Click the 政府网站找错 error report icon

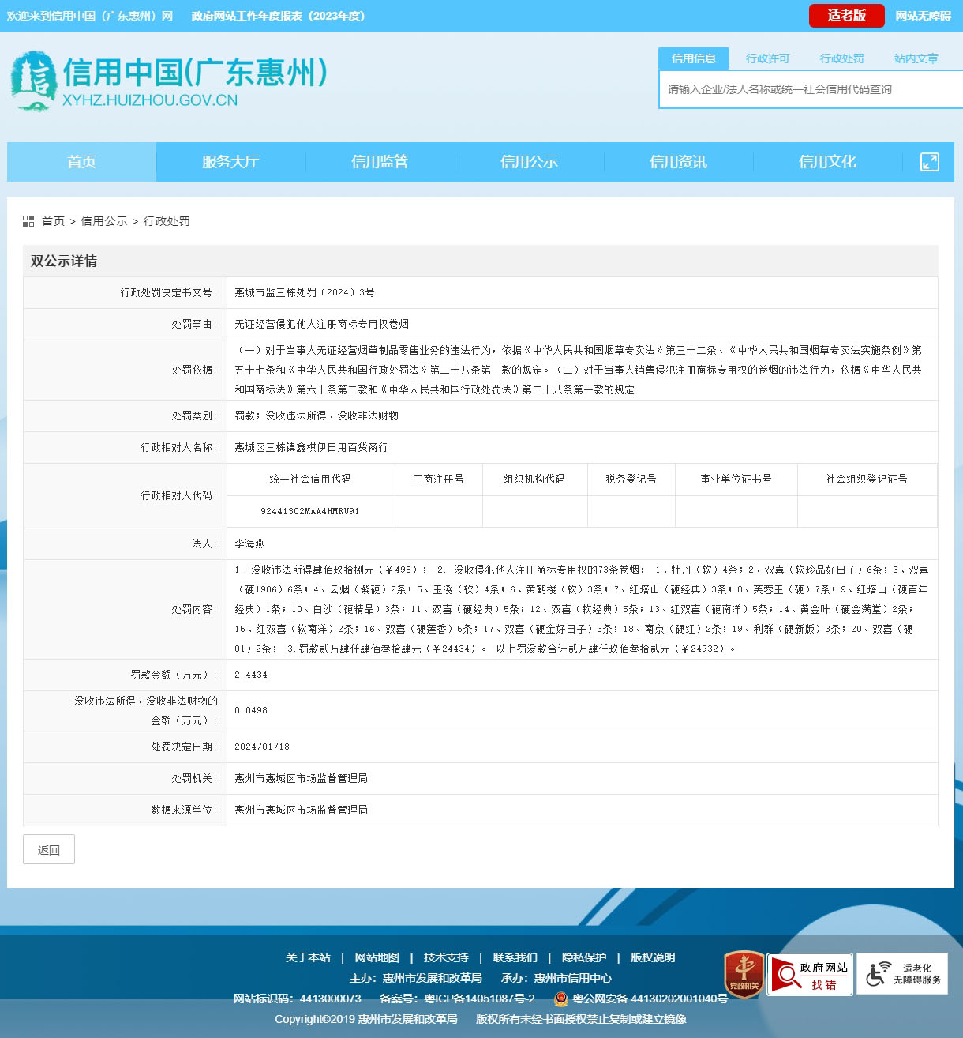coord(809,975)
